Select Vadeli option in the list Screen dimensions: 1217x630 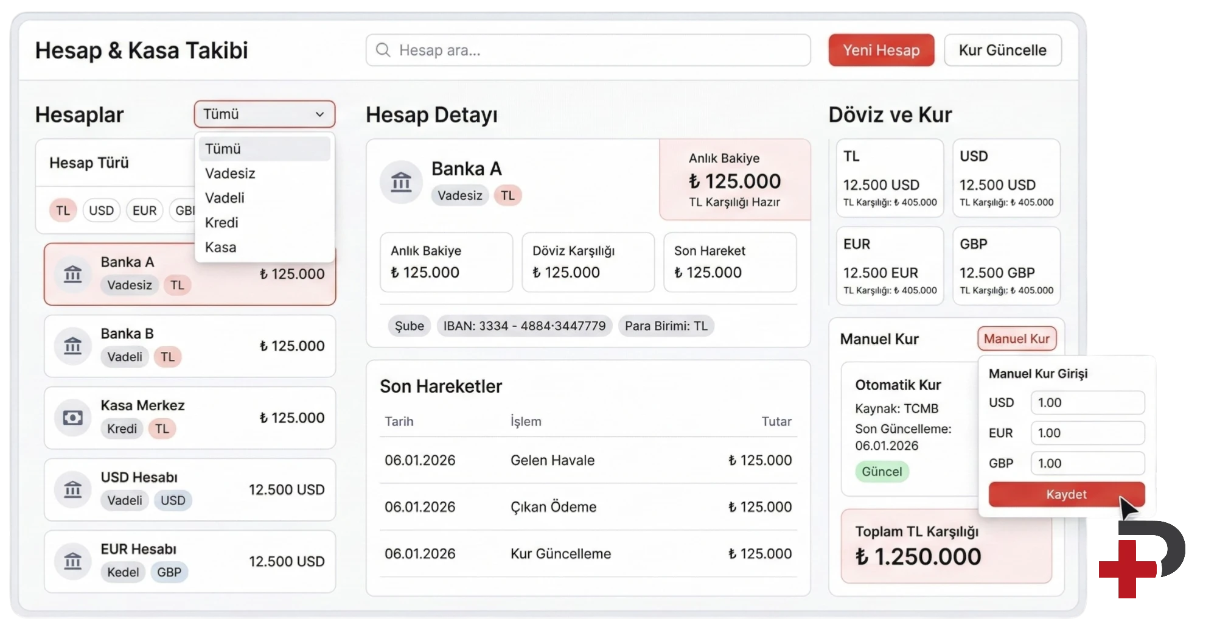[x=225, y=198]
